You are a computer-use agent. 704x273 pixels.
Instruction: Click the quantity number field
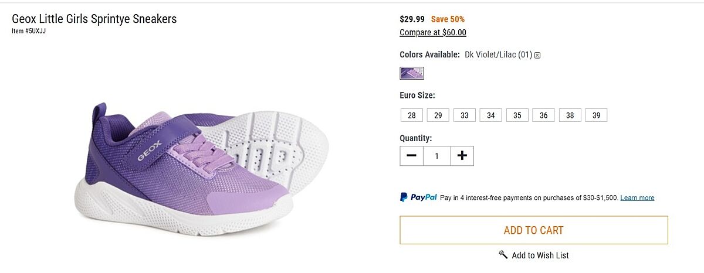point(437,156)
